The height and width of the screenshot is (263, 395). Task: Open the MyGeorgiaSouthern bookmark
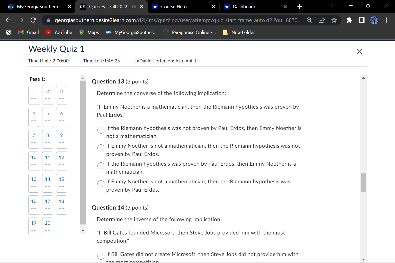pyautogui.click(x=131, y=32)
